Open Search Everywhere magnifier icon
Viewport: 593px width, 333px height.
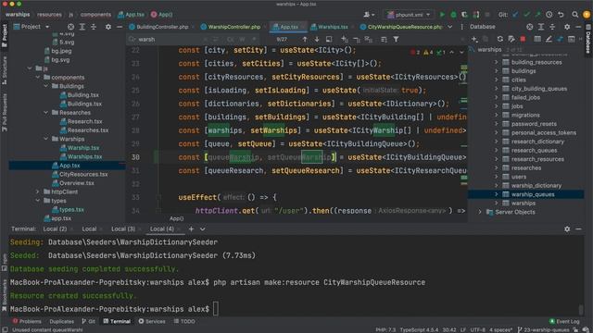point(574,15)
